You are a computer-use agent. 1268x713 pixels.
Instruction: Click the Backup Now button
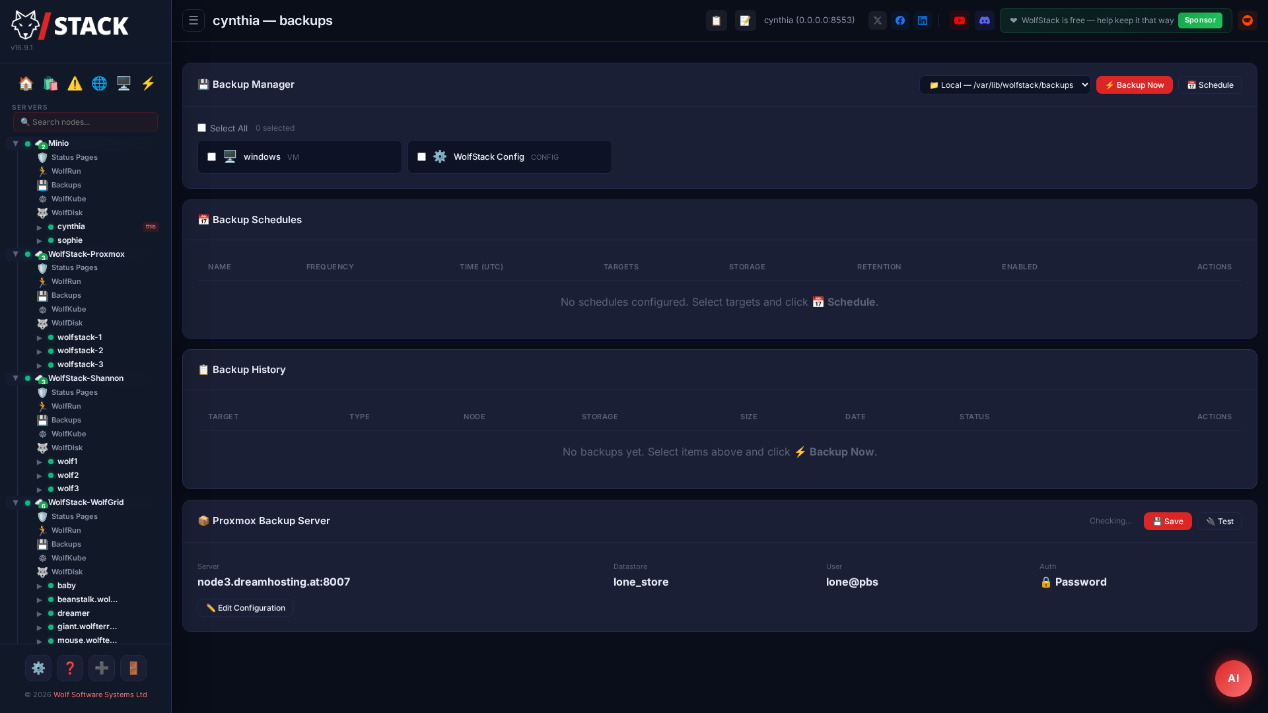1134,85
